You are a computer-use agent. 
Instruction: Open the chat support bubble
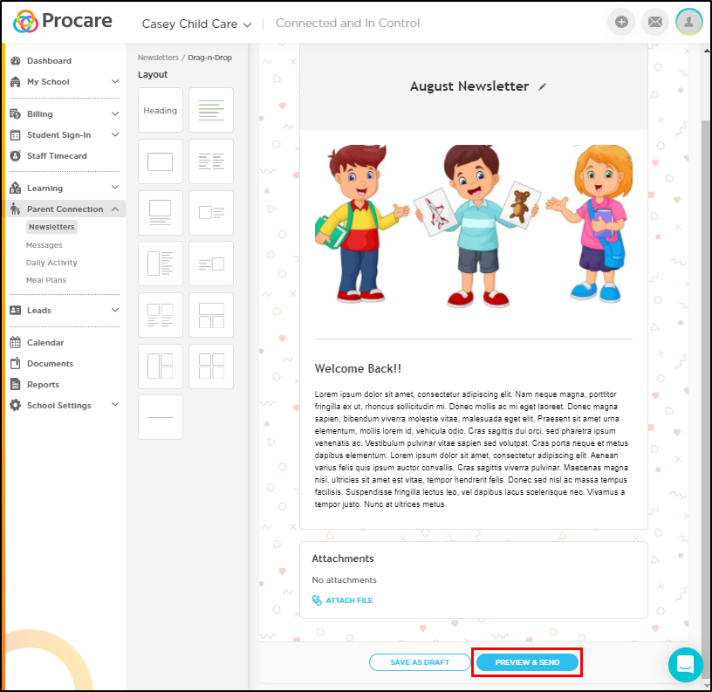click(685, 664)
